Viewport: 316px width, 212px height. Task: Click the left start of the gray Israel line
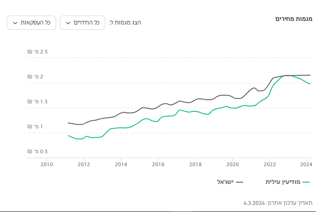(68, 123)
